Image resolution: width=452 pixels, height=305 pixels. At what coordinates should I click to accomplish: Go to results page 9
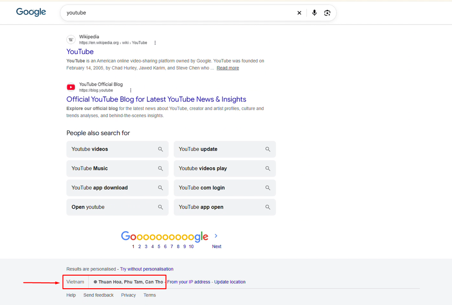click(184, 247)
